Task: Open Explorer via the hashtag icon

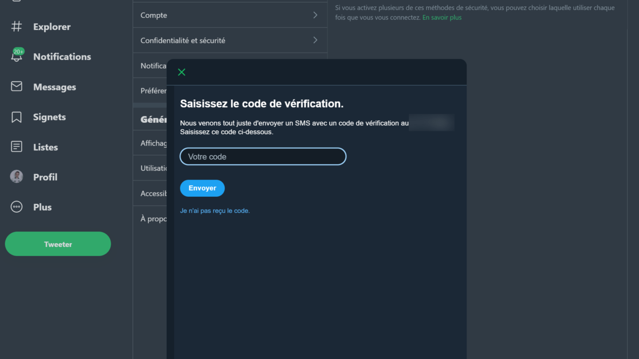Action: [x=17, y=27]
